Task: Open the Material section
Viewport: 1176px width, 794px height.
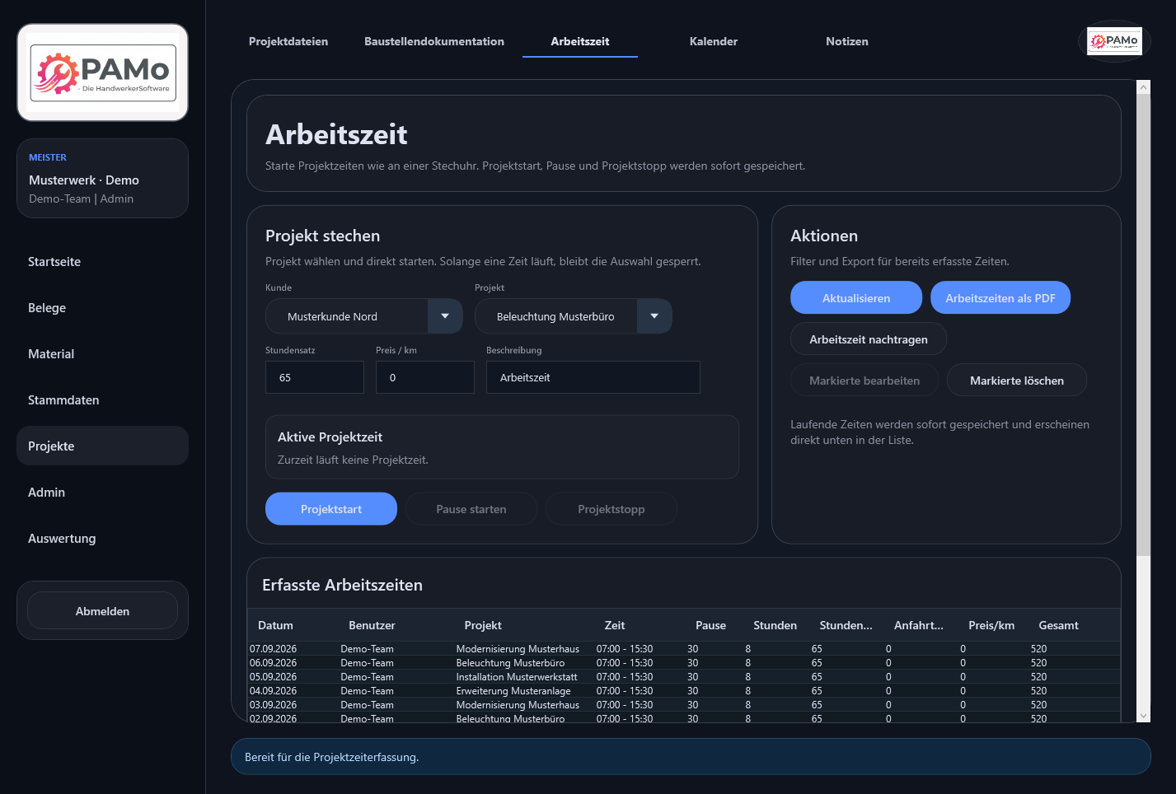Action: pos(103,354)
